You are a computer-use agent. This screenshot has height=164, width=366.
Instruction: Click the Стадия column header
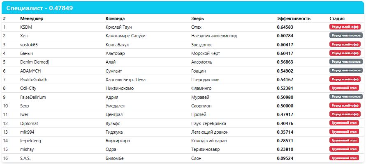click(x=337, y=18)
